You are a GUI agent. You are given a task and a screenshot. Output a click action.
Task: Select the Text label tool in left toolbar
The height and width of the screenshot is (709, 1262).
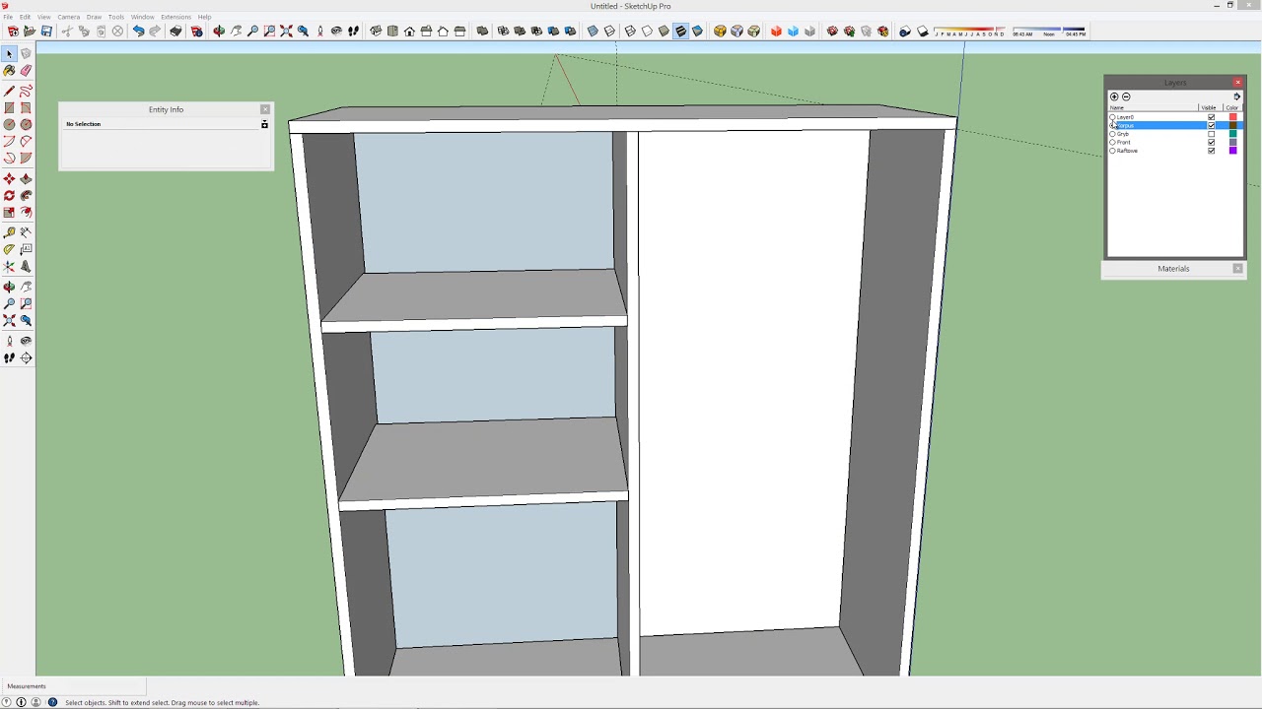(26, 249)
